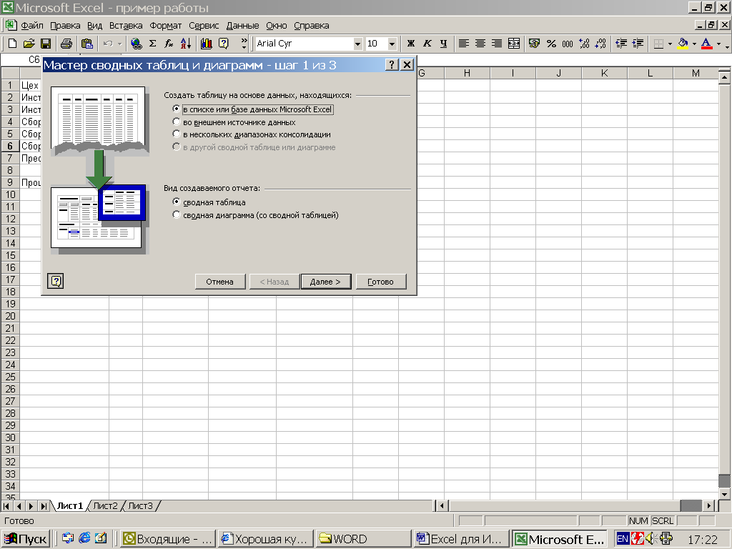Apply Comma style (000) format
This screenshot has height=549, width=732.
coord(568,44)
